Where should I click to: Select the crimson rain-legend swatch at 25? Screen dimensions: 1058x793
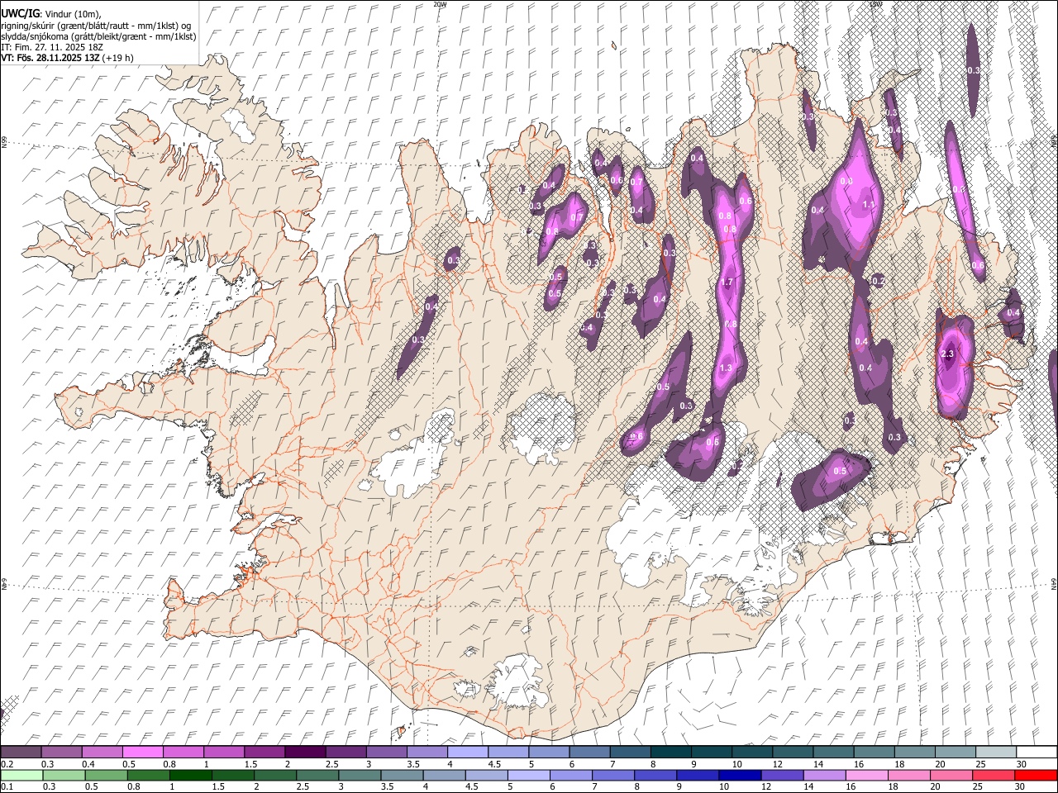point(994,775)
